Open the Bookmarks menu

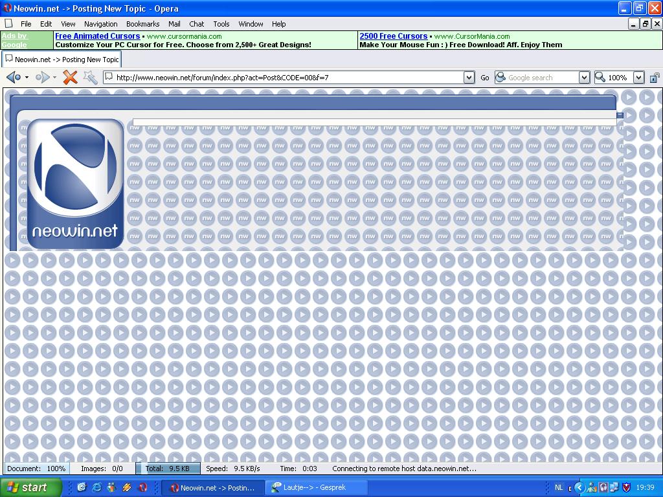tap(143, 24)
